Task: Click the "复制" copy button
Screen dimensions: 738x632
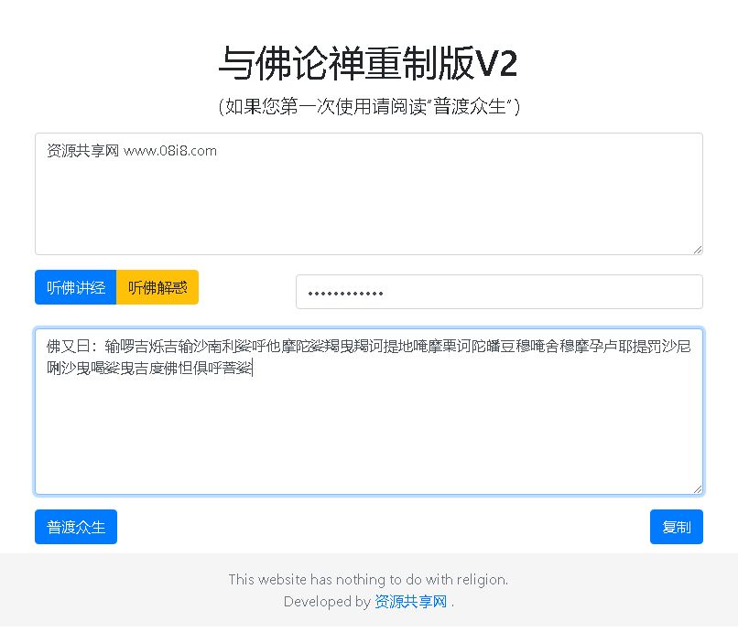Action: [676, 527]
